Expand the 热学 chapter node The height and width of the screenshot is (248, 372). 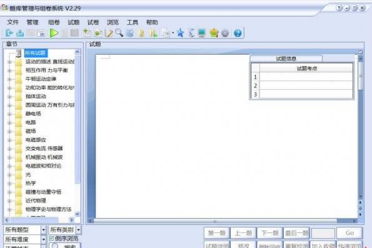pos(9,184)
